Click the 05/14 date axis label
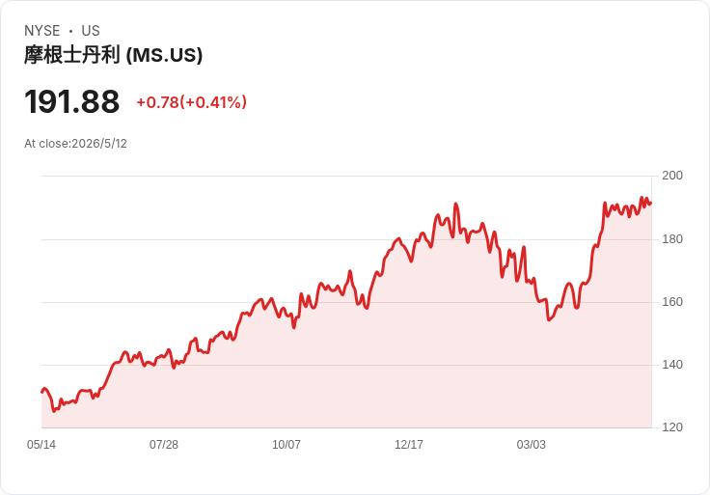This screenshot has height=495, width=710. tap(41, 445)
